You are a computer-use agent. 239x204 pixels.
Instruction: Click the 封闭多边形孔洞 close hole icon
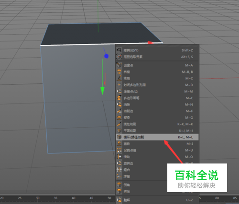[x=119, y=85]
